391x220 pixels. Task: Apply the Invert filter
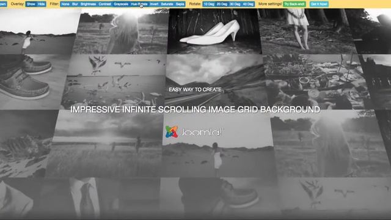[154, 4]
